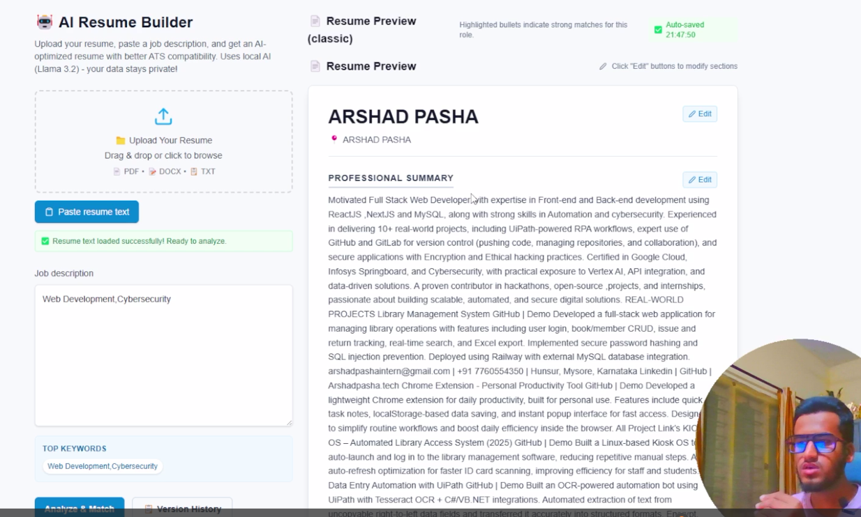Click Edit next to the ARSHAD PASHA heading
Image resolution: width=861 pixels, height=517 pixels.
pos(699,114)
